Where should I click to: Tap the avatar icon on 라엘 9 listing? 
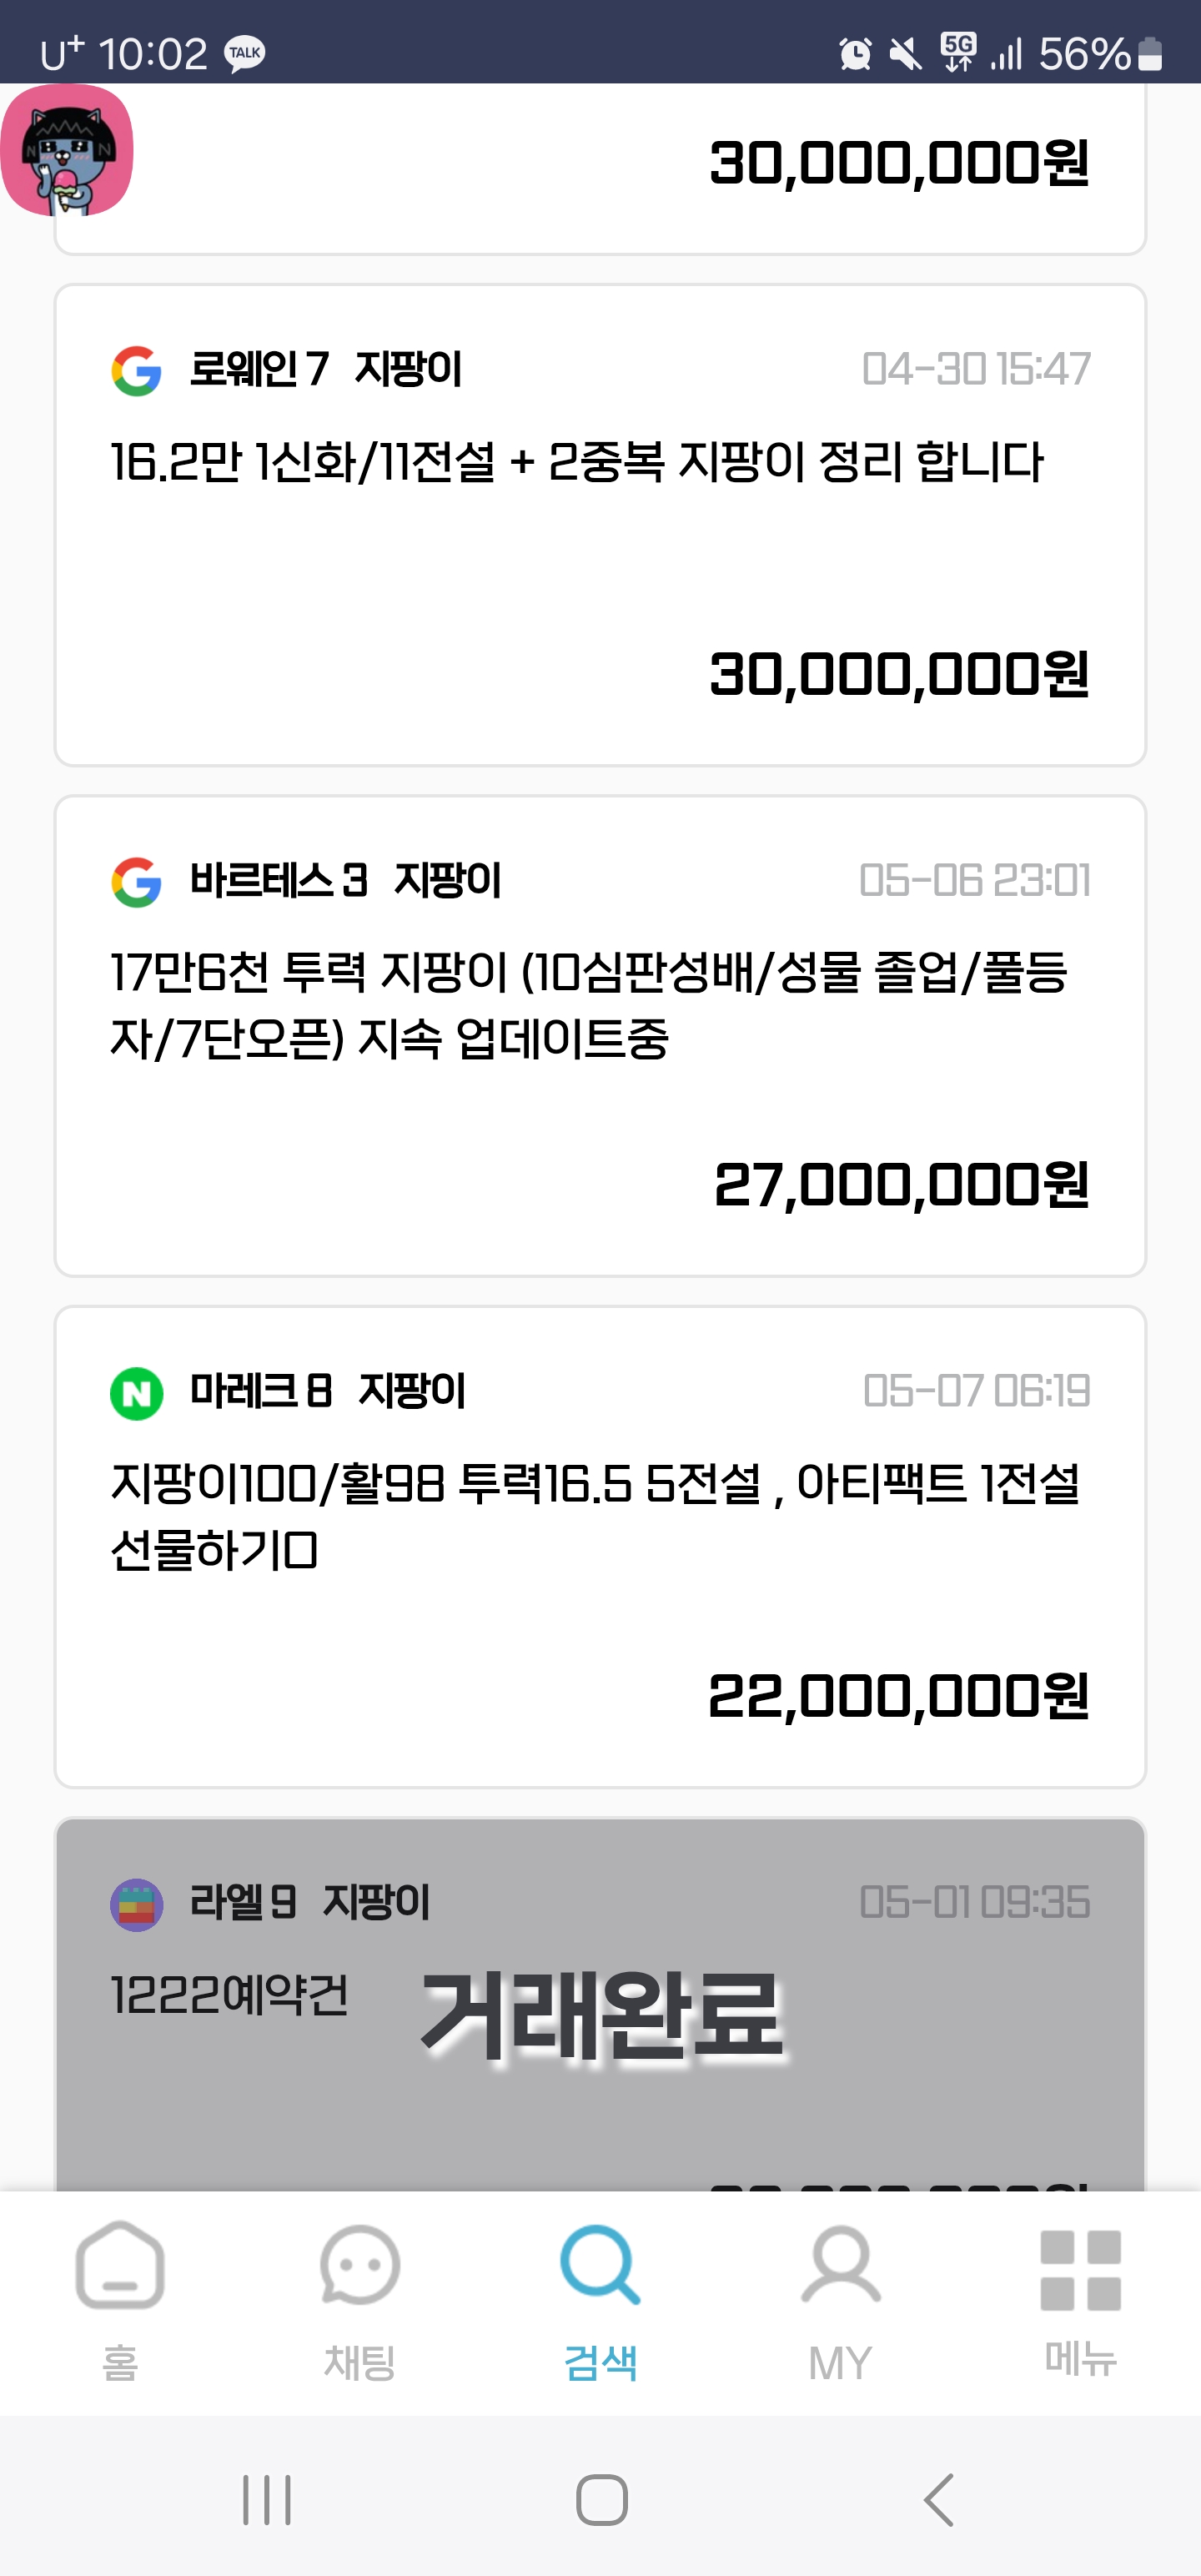[x=136, y=1904]
